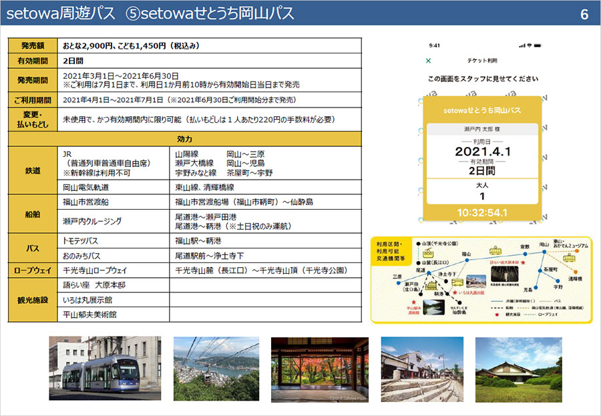This screenshot has height=416, width=601.
Task: Open the autumn garden room photo
Action: tap(320, 370)
